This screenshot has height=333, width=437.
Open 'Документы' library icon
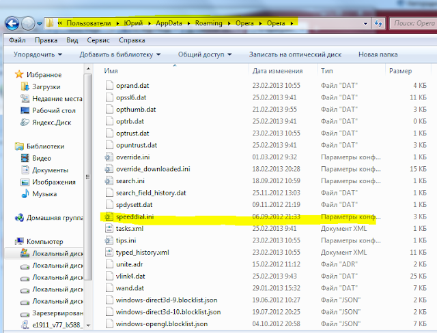coord(25,170)
